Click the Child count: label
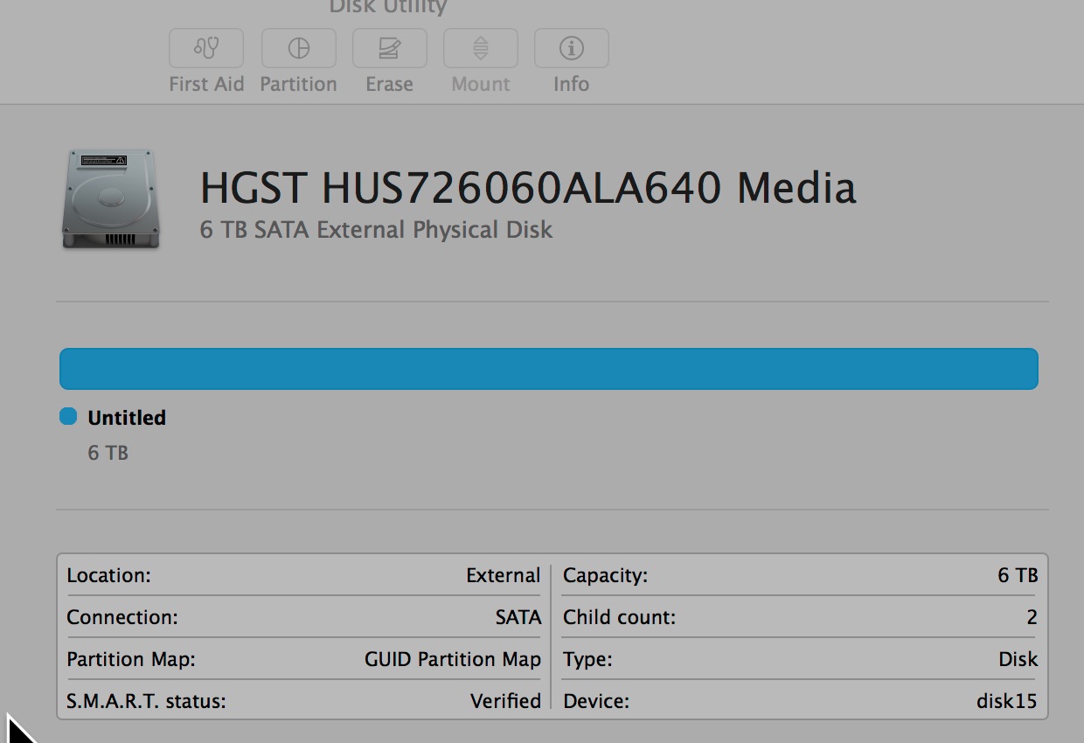This screenshot has width=1084, height=743. (x=619, y=617)
